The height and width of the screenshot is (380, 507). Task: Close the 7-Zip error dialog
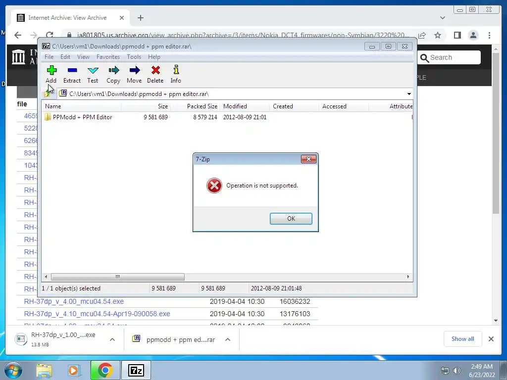tap(308, 159)
